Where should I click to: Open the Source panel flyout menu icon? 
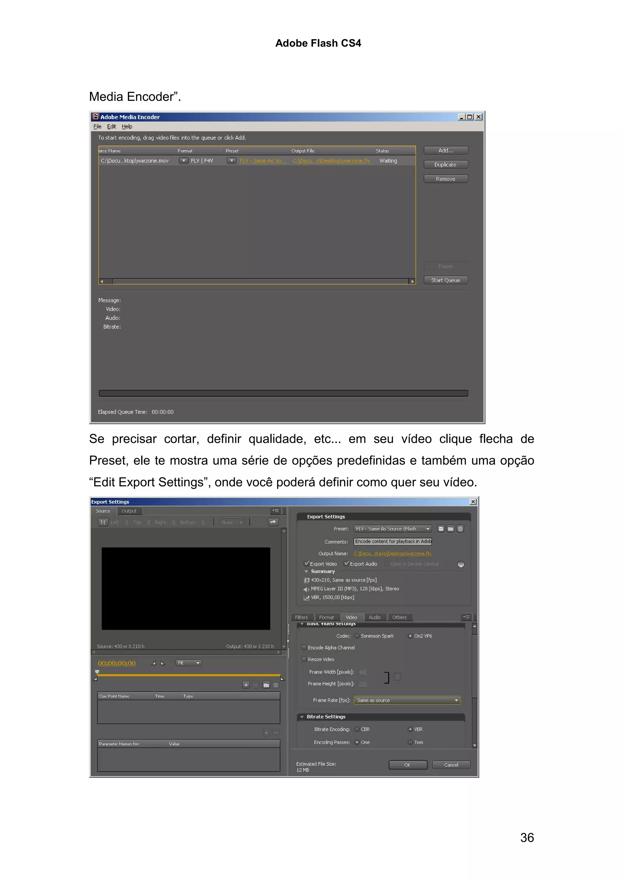click(x=276, y=511)
